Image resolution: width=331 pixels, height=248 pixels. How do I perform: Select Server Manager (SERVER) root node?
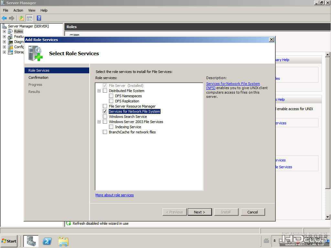tap(28, 26)
